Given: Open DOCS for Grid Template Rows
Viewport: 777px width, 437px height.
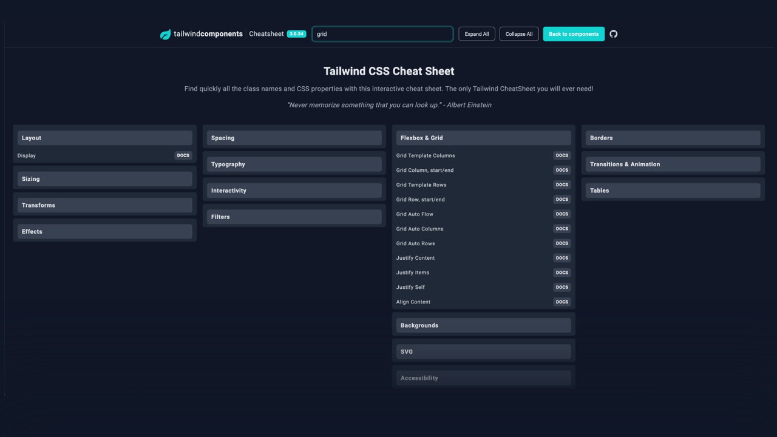Looking at the screenshot, I should coord(562,185).
